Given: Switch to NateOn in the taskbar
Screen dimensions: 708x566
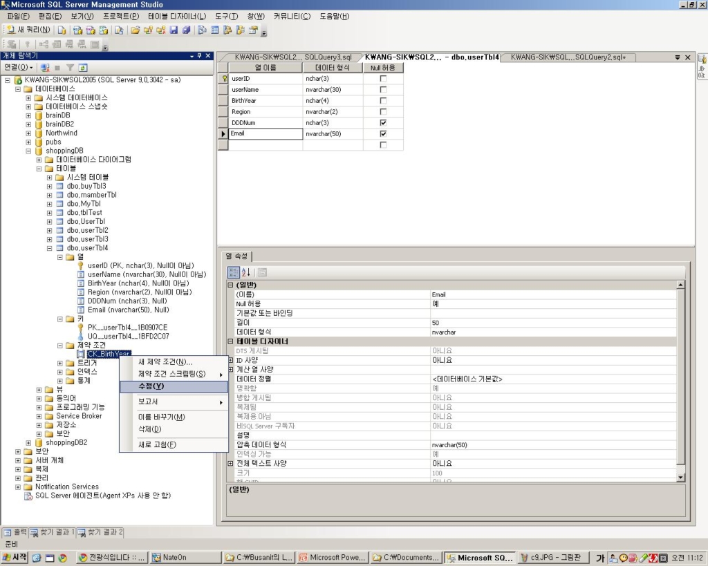Looking at the screenshot, I should coord(185,558).
